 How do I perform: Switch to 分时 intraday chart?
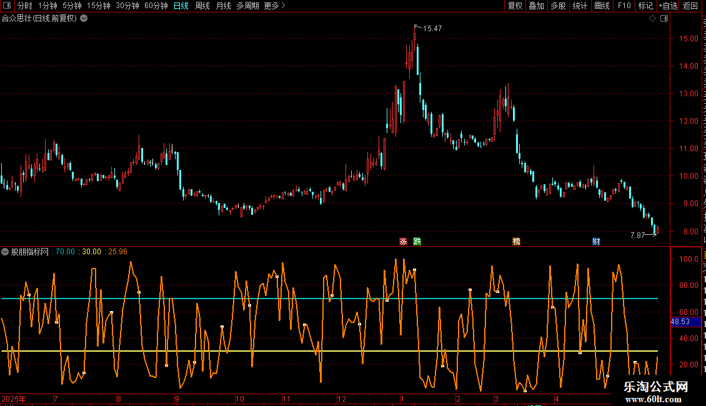coord(25,6)
